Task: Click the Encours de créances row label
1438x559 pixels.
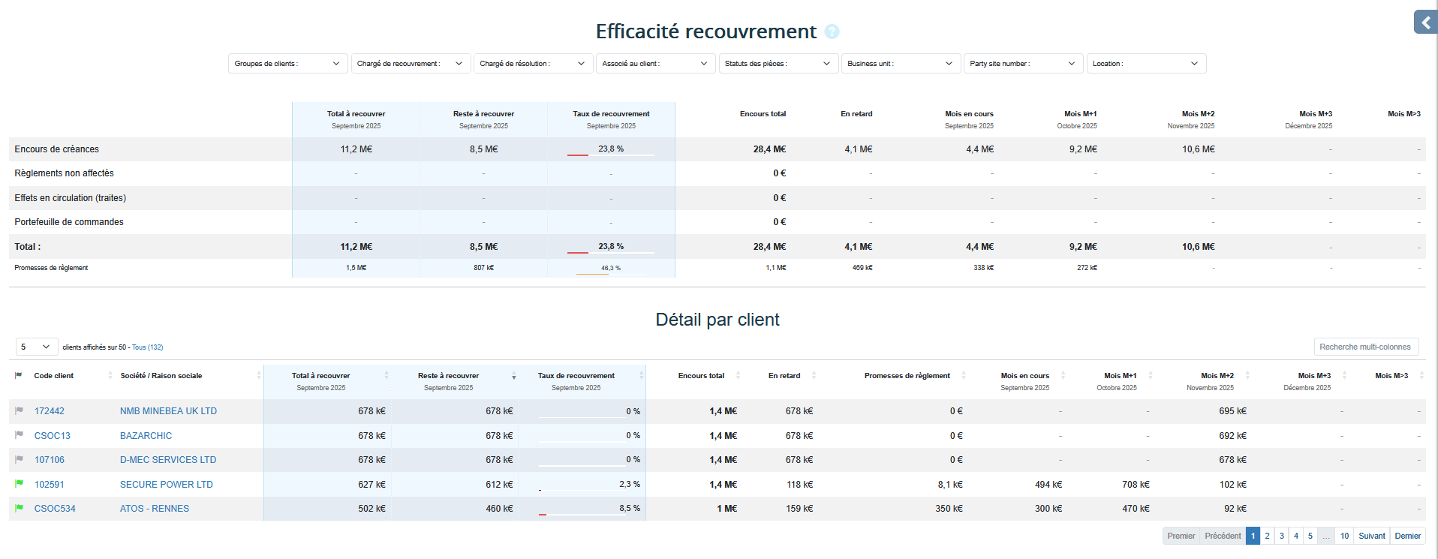Action: [57, 149]
